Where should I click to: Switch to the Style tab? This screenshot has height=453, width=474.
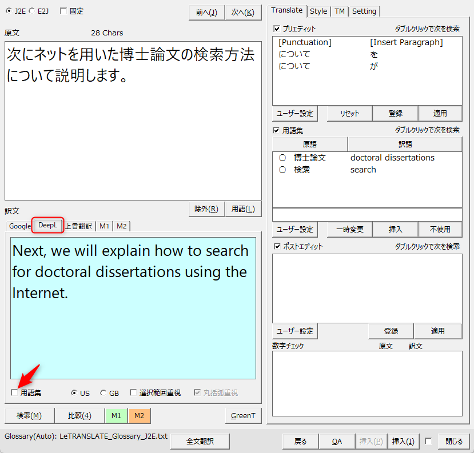tap(318, 11)
